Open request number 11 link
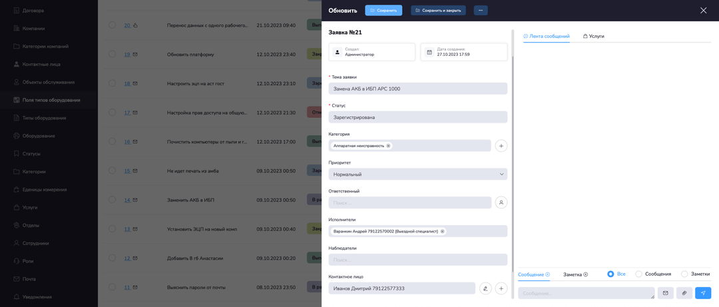 click(x=127, y=288)
